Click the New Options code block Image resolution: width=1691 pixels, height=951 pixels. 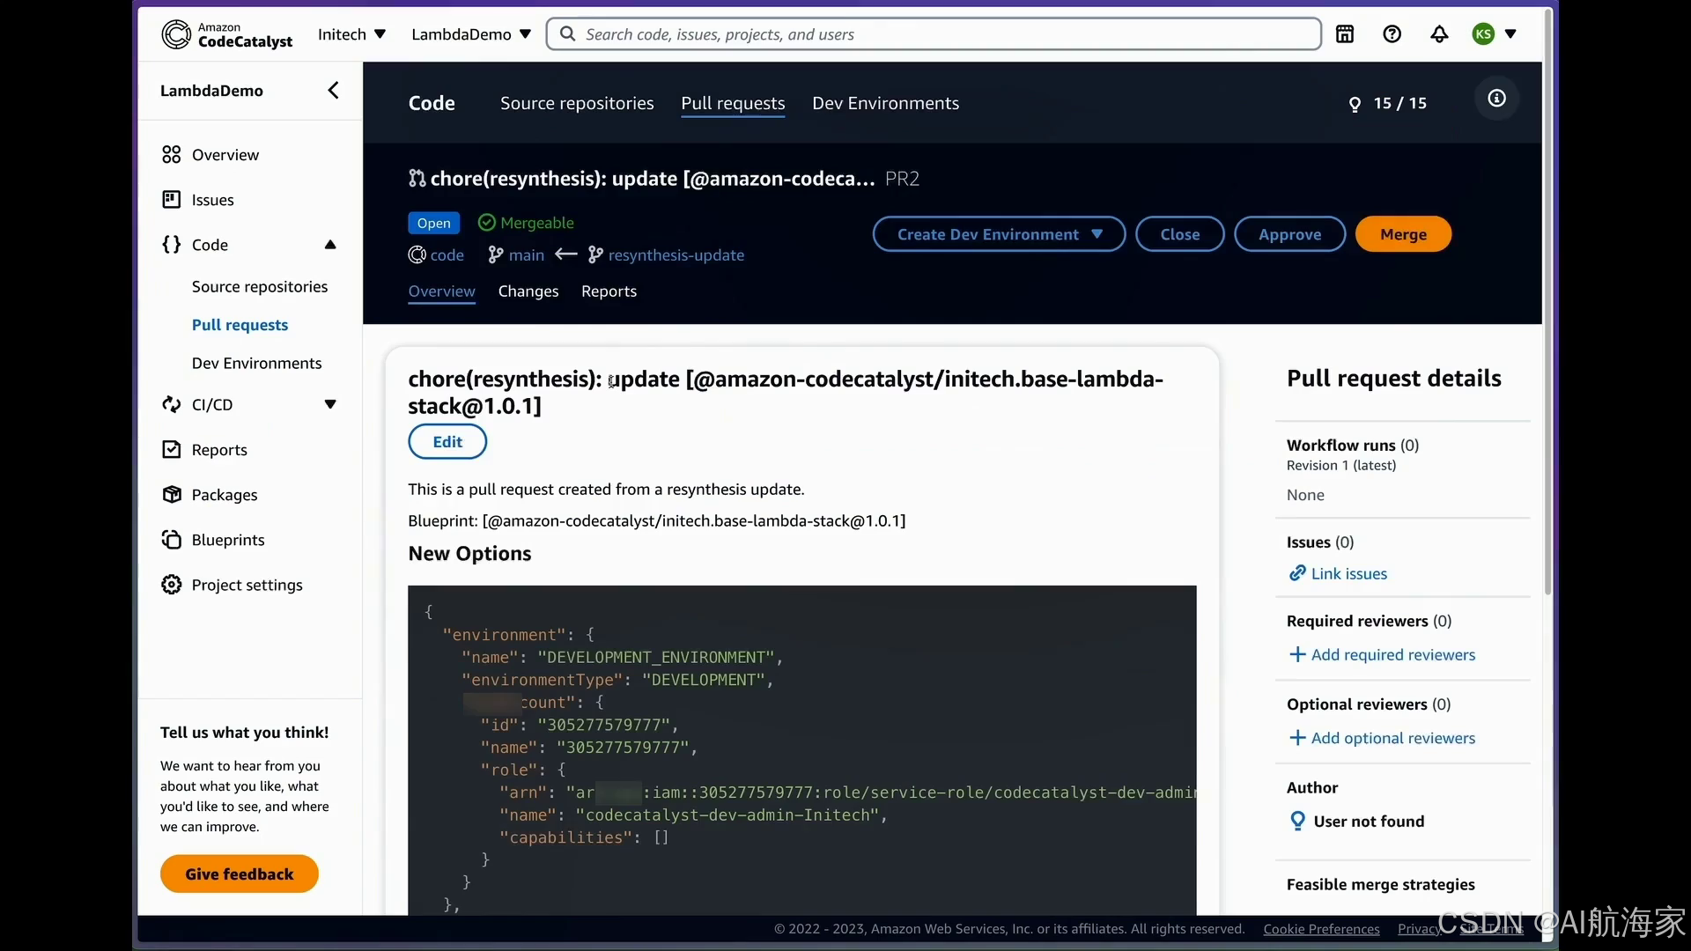[801, 750]
